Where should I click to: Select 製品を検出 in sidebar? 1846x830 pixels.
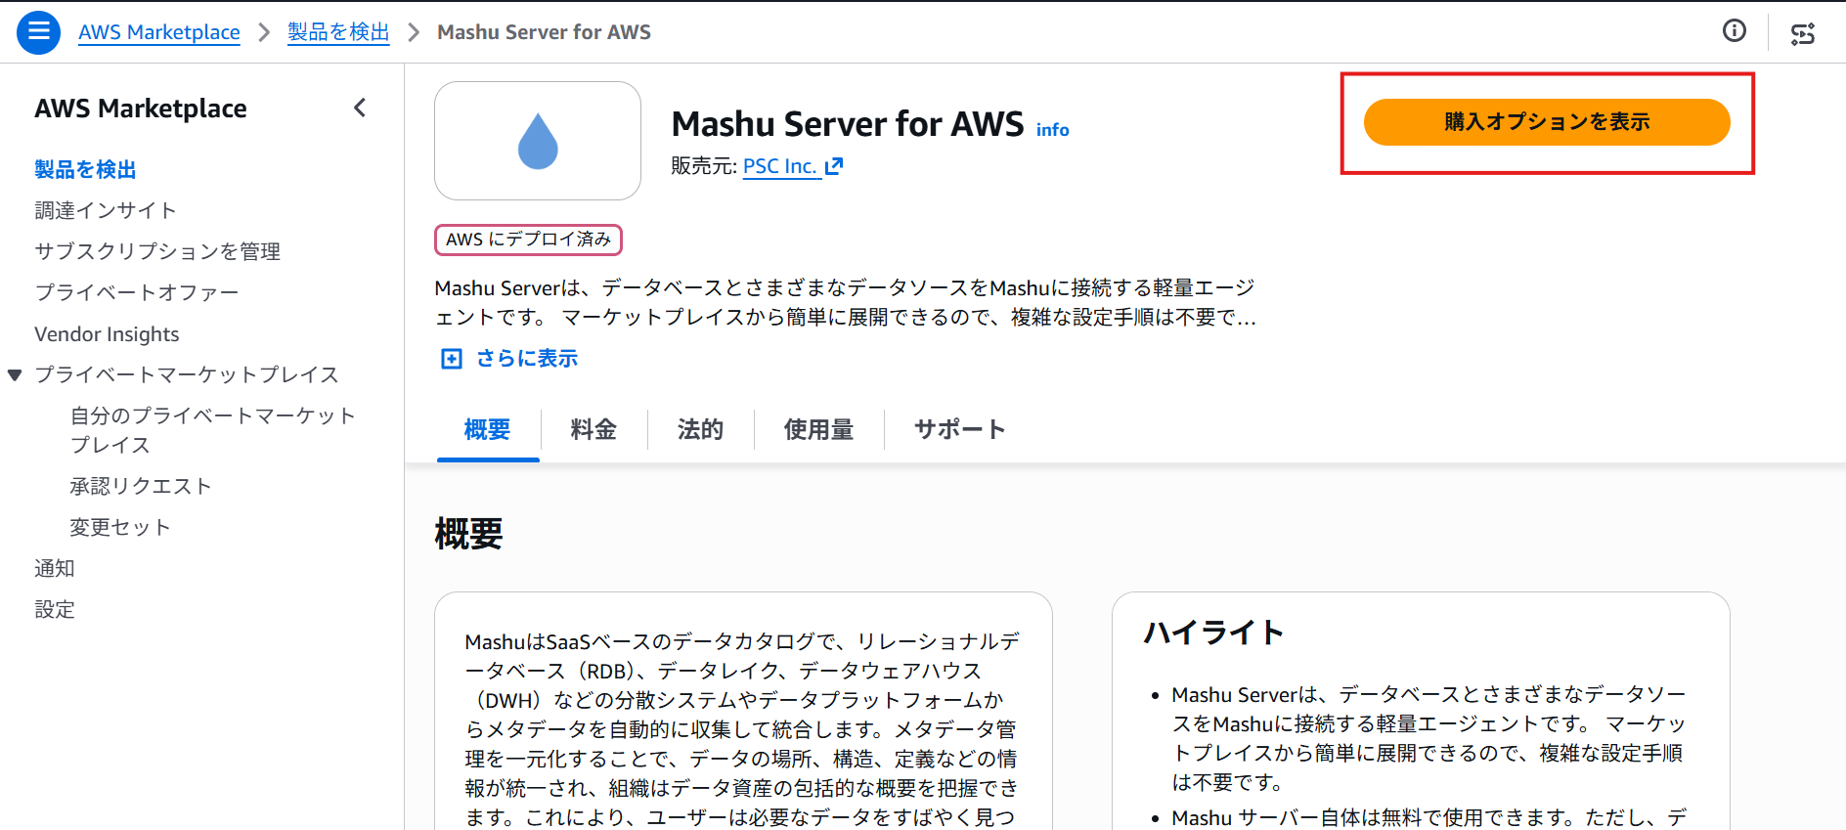pyautogui.click(x=85, y=169)
